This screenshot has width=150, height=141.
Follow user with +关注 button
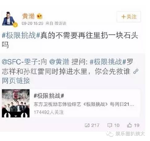(x=129, y=17)
